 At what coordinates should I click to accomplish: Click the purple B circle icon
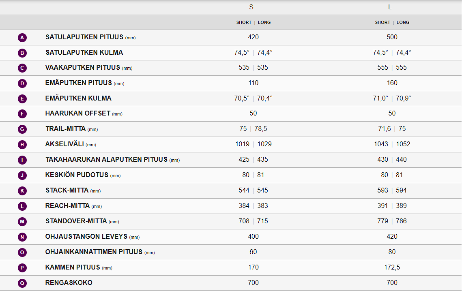[x=22, y=53]
